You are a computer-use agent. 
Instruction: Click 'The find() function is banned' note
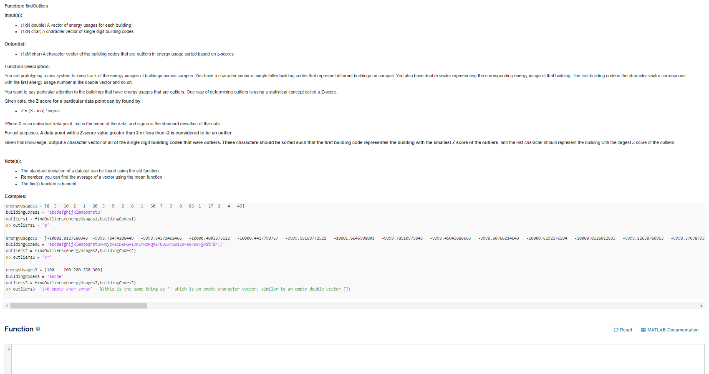[48, 184]
